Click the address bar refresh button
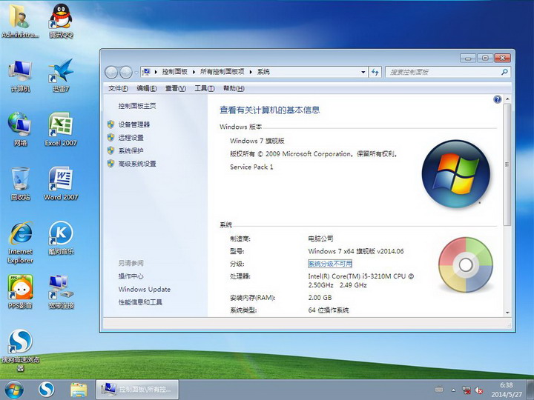Image resolution: width=534 pixels, height=400 pixels. pyautogui.click(x=375, y=72)
